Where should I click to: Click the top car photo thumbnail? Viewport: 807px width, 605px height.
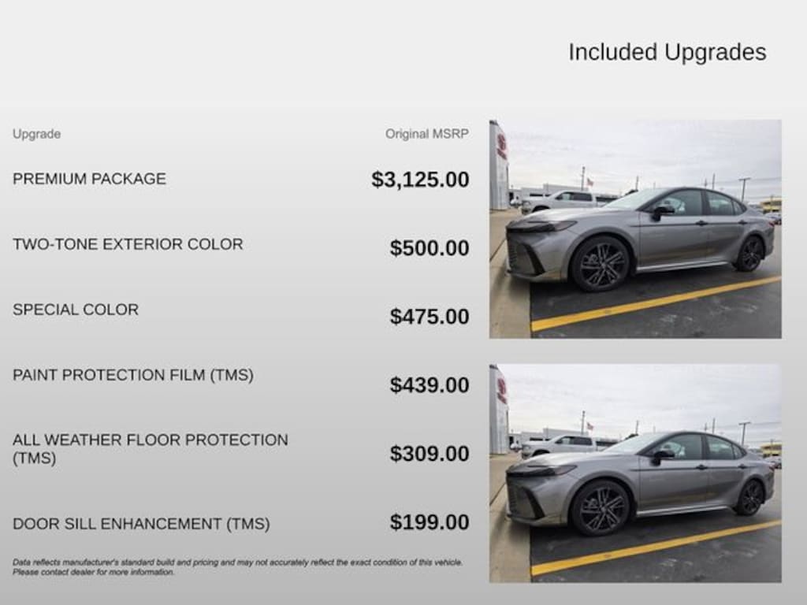[x=635, y=229]
